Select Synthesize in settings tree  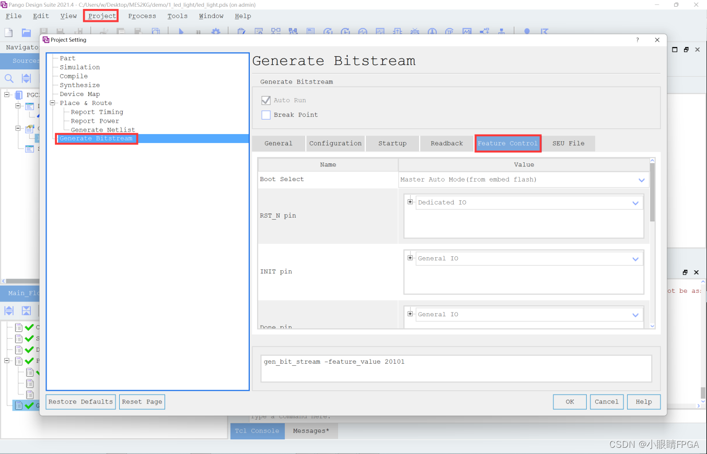pyautogui.click(x=79, y=85)
